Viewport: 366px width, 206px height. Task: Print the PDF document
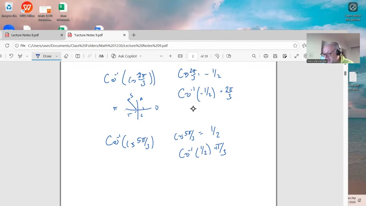click(x=266, y=56)
